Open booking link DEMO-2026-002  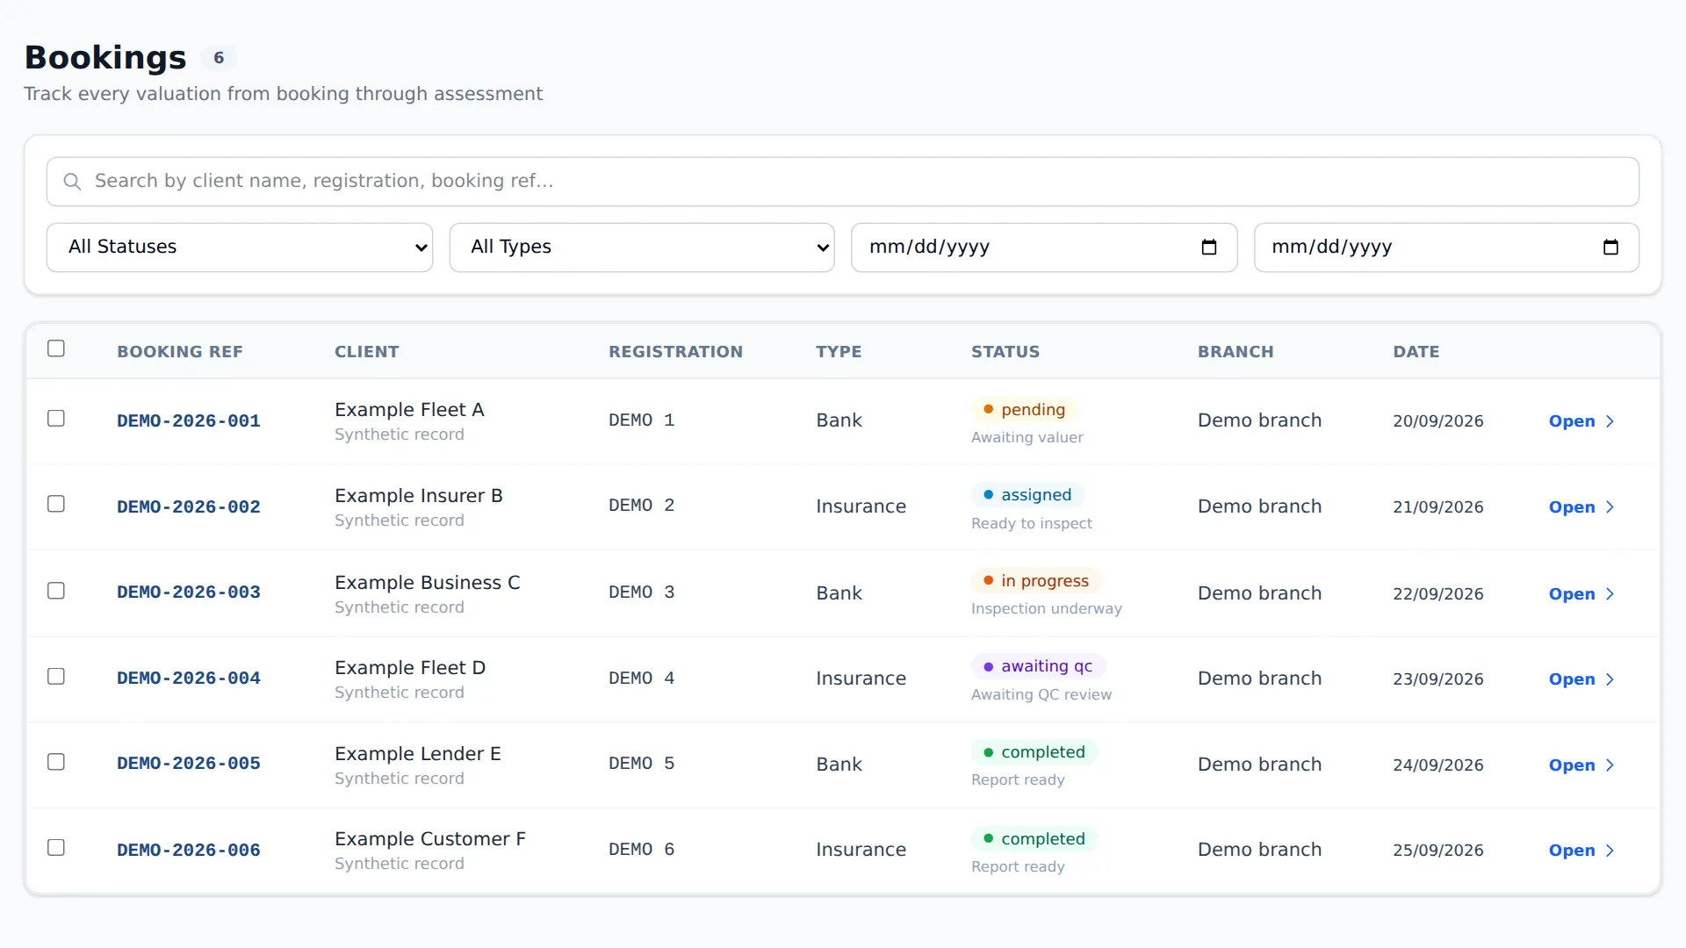(x=189, y=507)
